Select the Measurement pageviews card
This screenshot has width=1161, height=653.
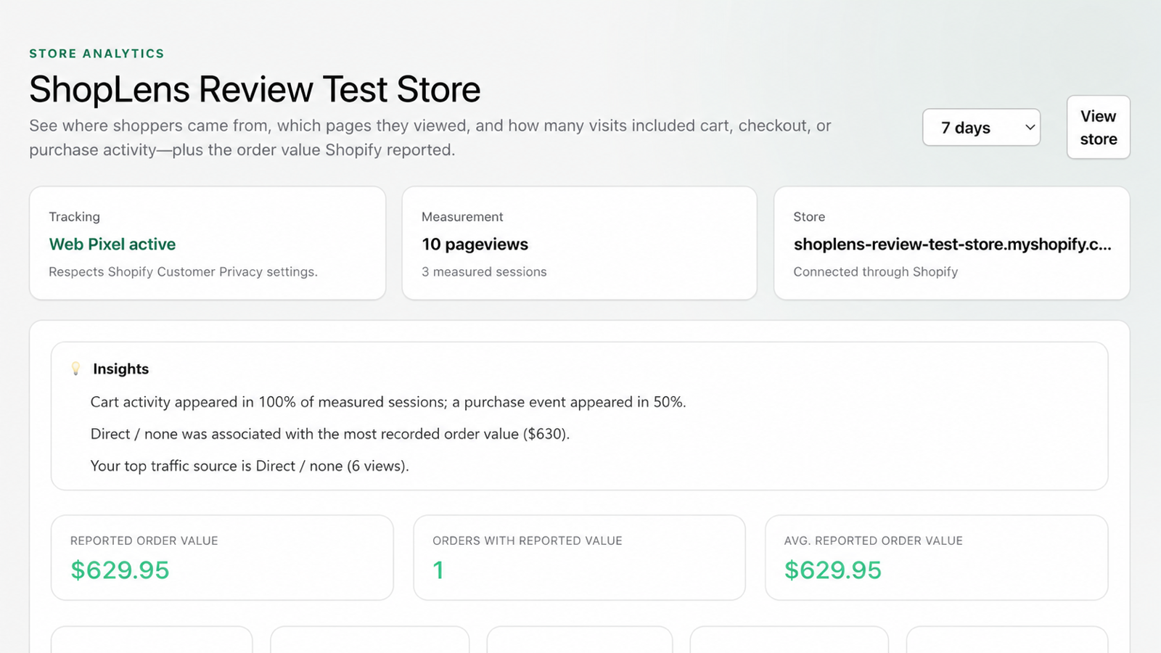[579, 243]
